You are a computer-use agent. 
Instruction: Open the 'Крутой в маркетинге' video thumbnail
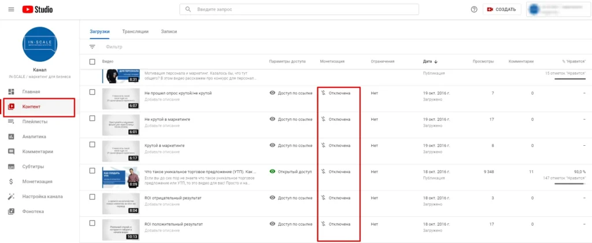coord(121,151)
